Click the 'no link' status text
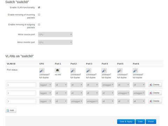Screen dimensions: 168x126 point(58,75)
